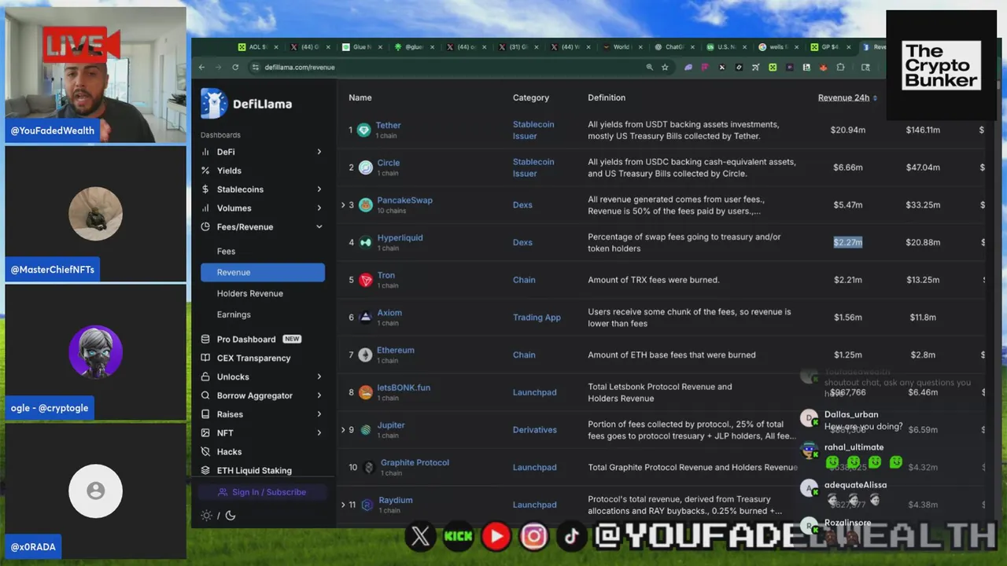Expand the Raises section chevron
The width and height of the screenshot is (1007, 566).
[x=319, y=414]
